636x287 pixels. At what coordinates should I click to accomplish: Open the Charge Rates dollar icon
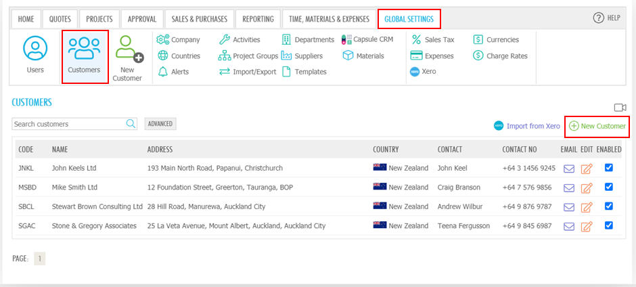point(478,56)
